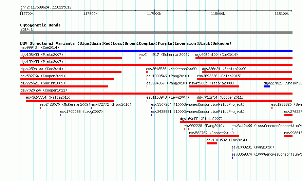Click esv1705588 (Levy2007) label
The width and height of the screenshot is (302, 181).
point(81,112)
